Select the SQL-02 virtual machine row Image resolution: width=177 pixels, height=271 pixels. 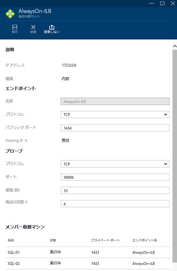(x=88, y=264)
